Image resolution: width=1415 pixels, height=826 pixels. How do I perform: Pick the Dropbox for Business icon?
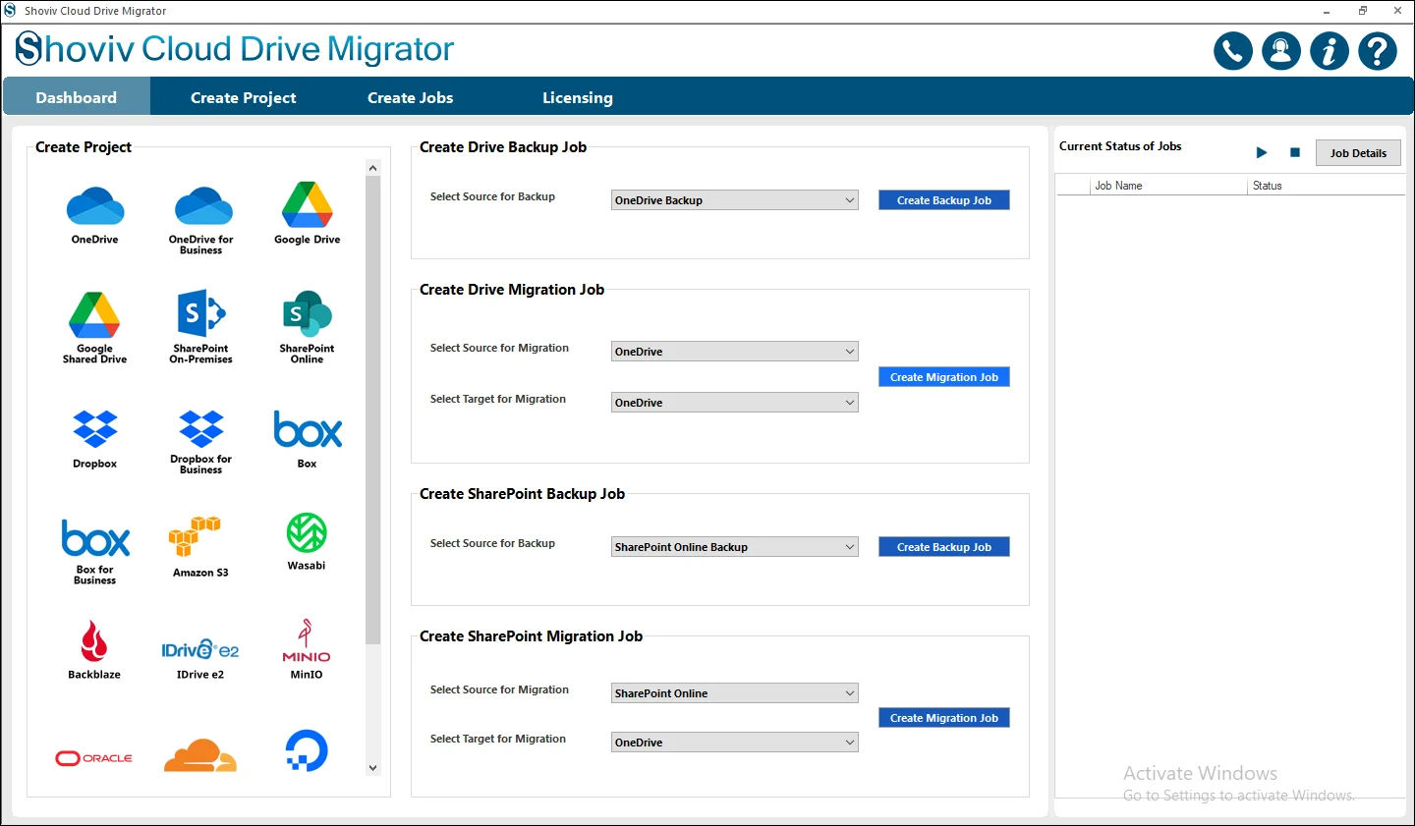coord(201,429)
